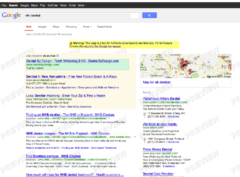240x177 pixels.
Task: Click Directions for 655 Portsmouth Ave
Action: pos(169,166)
